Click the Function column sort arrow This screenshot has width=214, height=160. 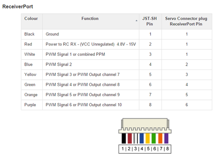(137, 21)
